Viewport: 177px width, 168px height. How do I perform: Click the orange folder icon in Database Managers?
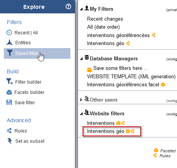(89, 69)
